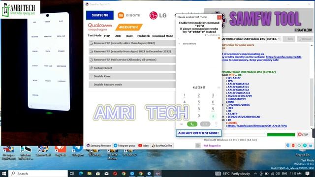Click the red phone icon in SamFw bottom-right toolbar
The width and height of the screenshot is (315, 177).
pos(293,146)
